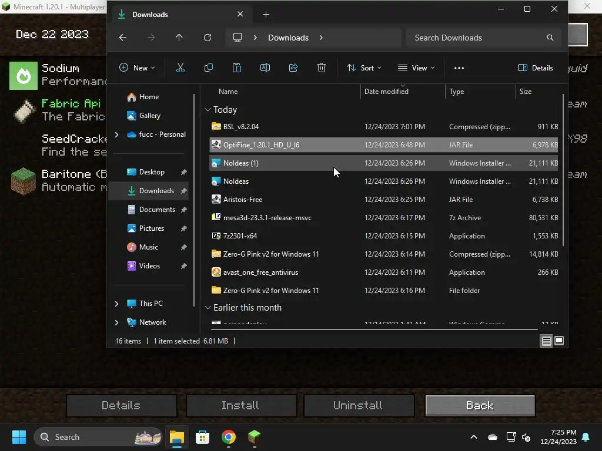This screenshot has height=451, width=602.
Task: Click the Rename icon in toolbar
Action: click(x=265, y=68)
